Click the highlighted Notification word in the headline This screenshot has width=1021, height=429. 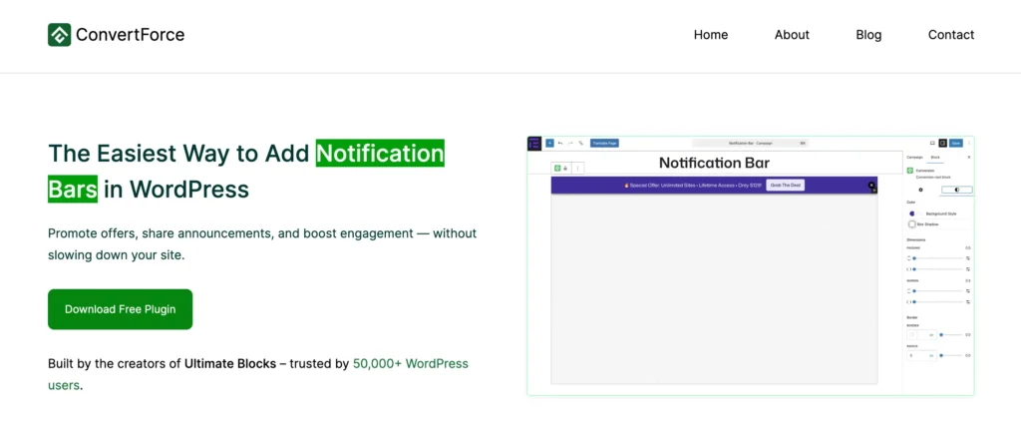tap(380, 154)
